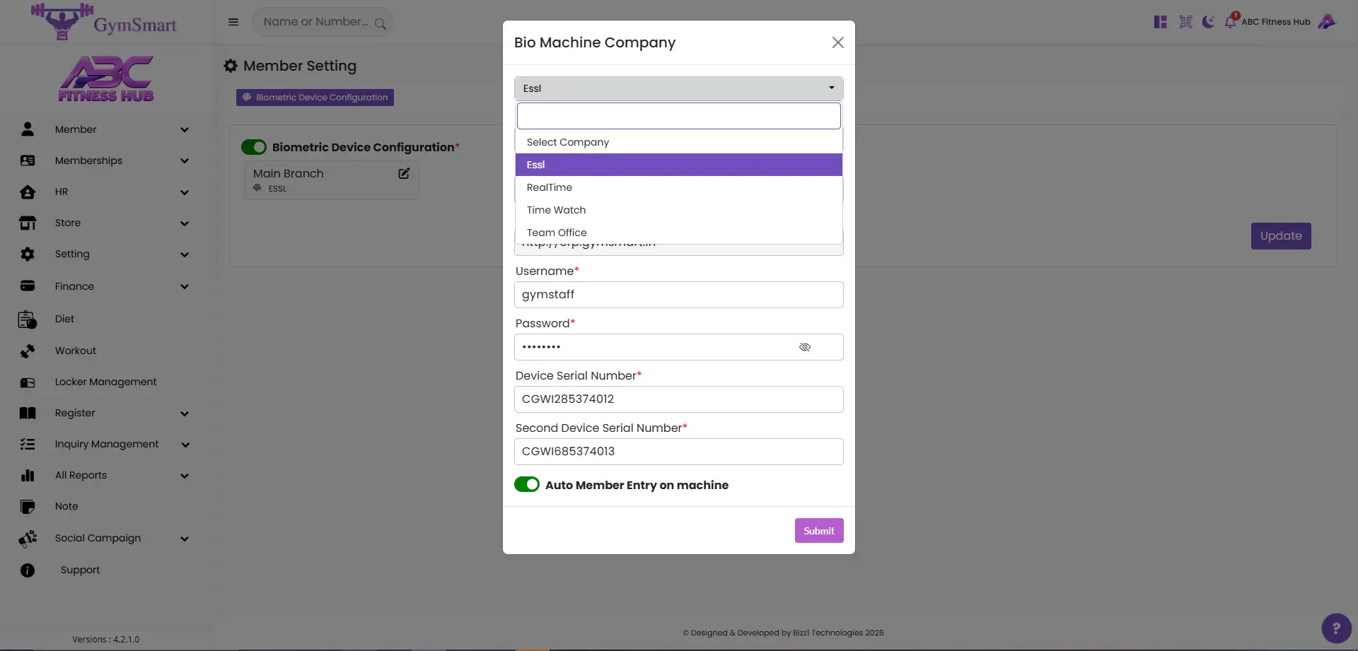The width and height of the screenshot is (1358, 651).
Task: Edit the Main Branch device entry
Action: pos(404,173)
